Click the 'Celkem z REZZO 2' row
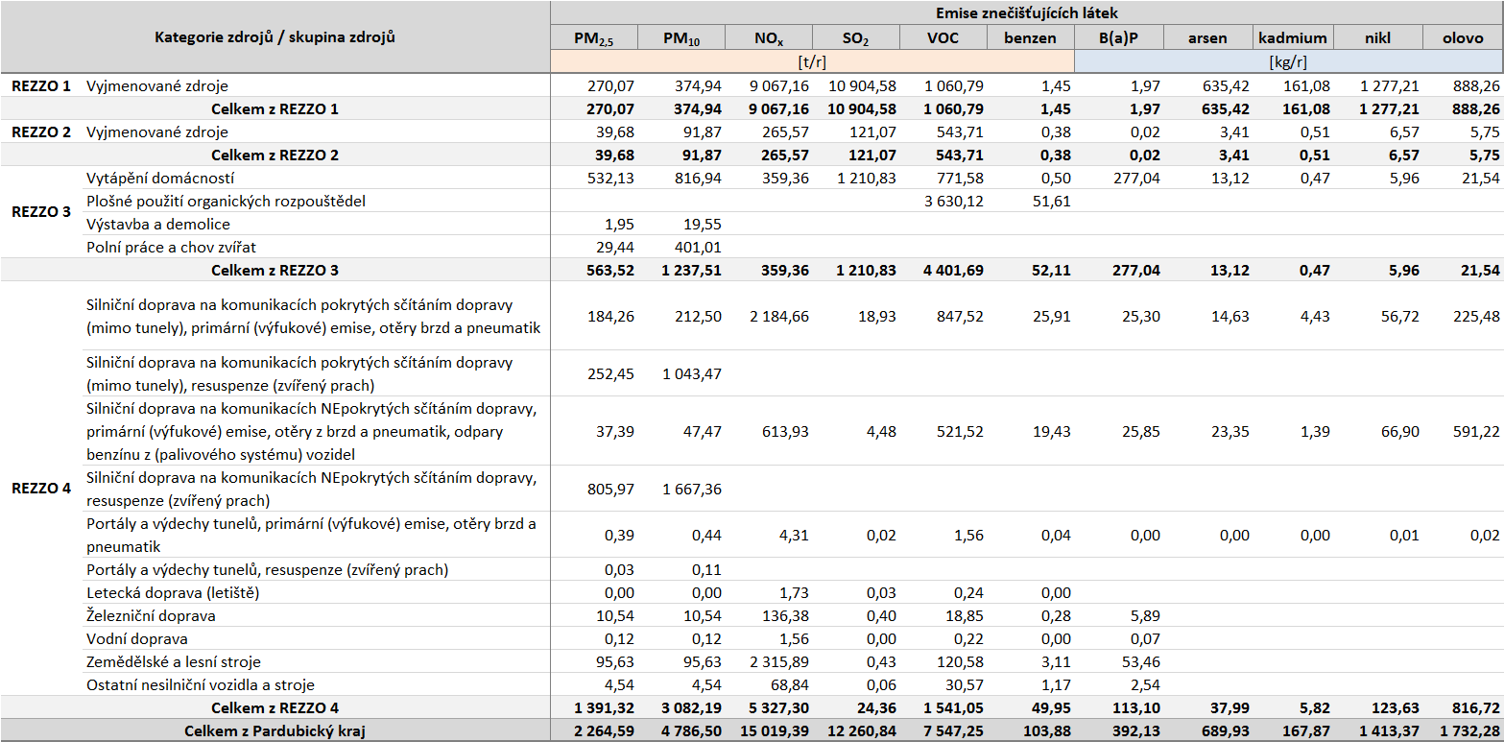Screen dimensions: 1504x742 click(752, 155)
